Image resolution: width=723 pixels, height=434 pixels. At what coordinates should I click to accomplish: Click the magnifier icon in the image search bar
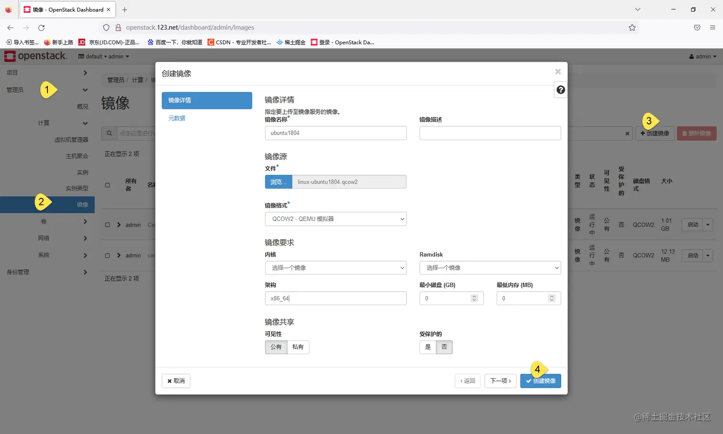pyautogui.click(x=109, y=133)
